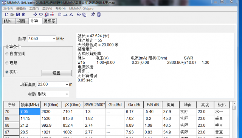242x138 pixels.
Task: Open the hammer and wrench tools icon
Action: pos(93,15)
